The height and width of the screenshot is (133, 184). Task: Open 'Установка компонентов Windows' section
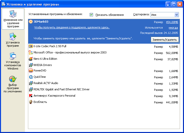13,61
